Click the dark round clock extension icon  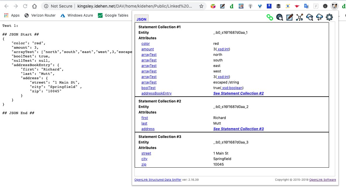point(325,6)
